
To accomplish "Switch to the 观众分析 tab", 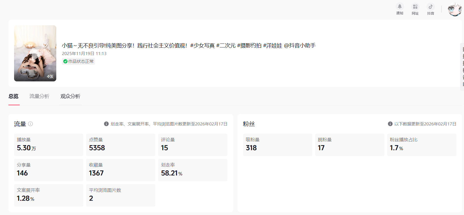I will click(x=70, y=96).
